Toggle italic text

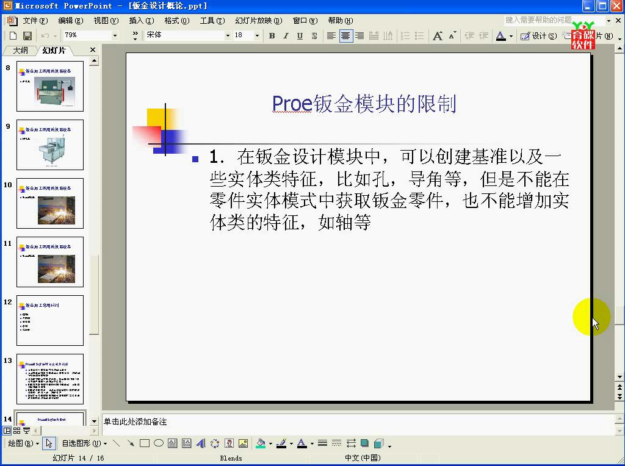[286, 36]
